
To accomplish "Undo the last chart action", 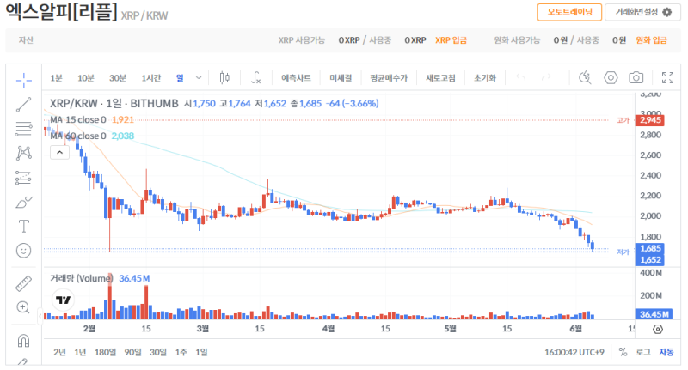I will point(521,77).
